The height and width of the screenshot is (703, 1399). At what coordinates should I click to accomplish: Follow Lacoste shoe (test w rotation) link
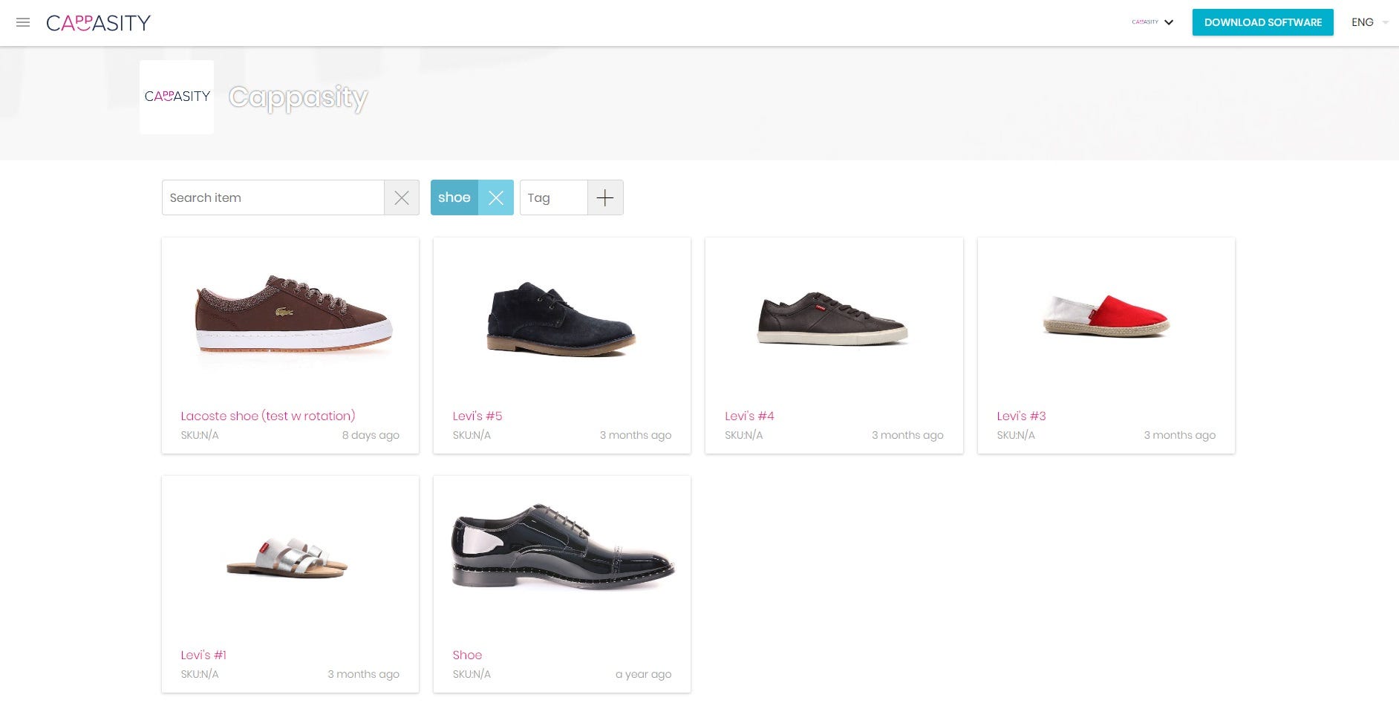pos(268,416)
